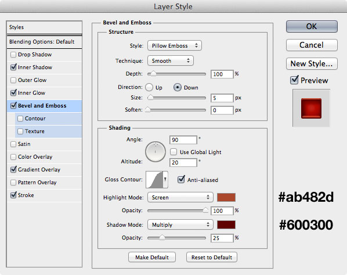Click the Make Default button
The height and width of the screenshot is (275, 347).
click(152, 257)
